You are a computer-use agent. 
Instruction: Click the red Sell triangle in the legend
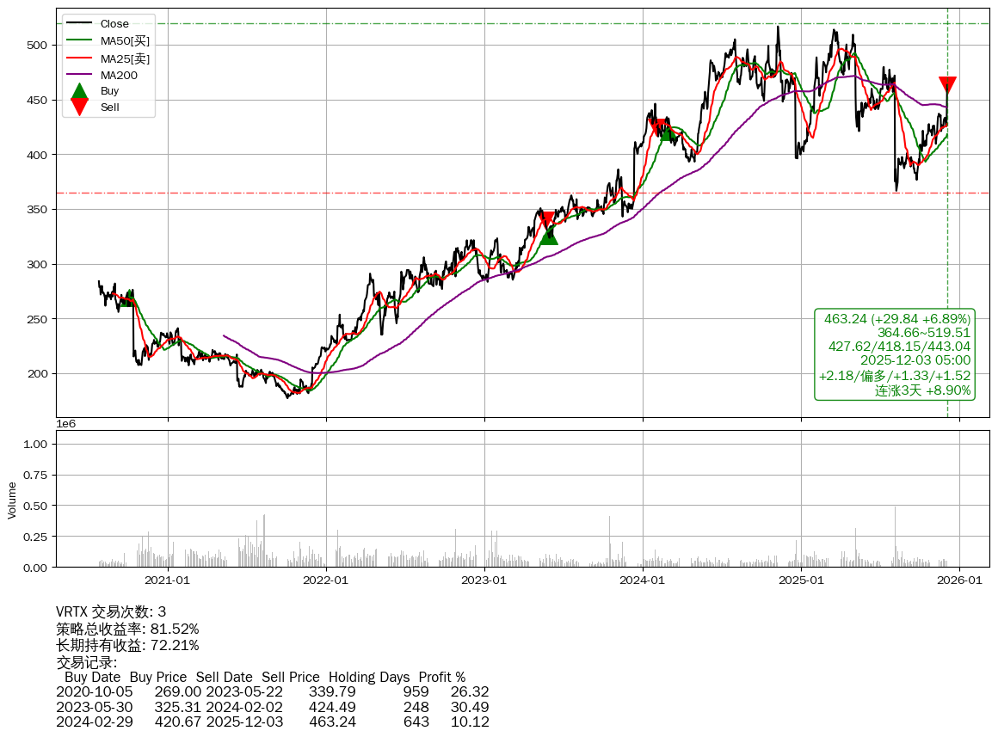(x=79, y=107)
